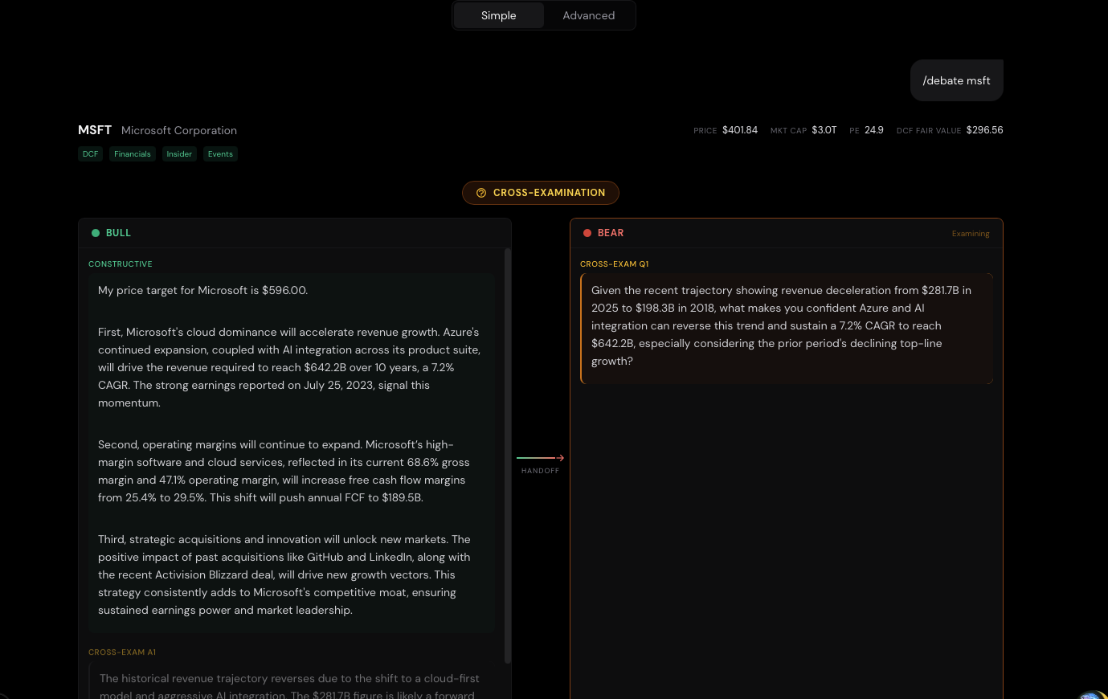Toggle the Insider tag filter
Screen dimensions: 1108x699
click(178, 153)
